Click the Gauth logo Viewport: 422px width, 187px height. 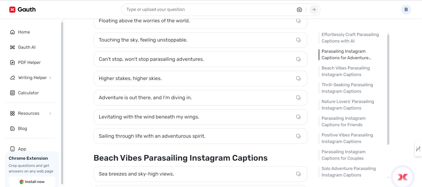pyautogui.click(x=22, y=9)
